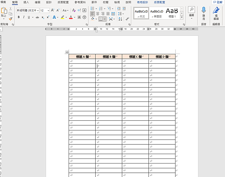Clear all formatting with the eraser A
Screen dimensions: 225x177
point(74,10)
